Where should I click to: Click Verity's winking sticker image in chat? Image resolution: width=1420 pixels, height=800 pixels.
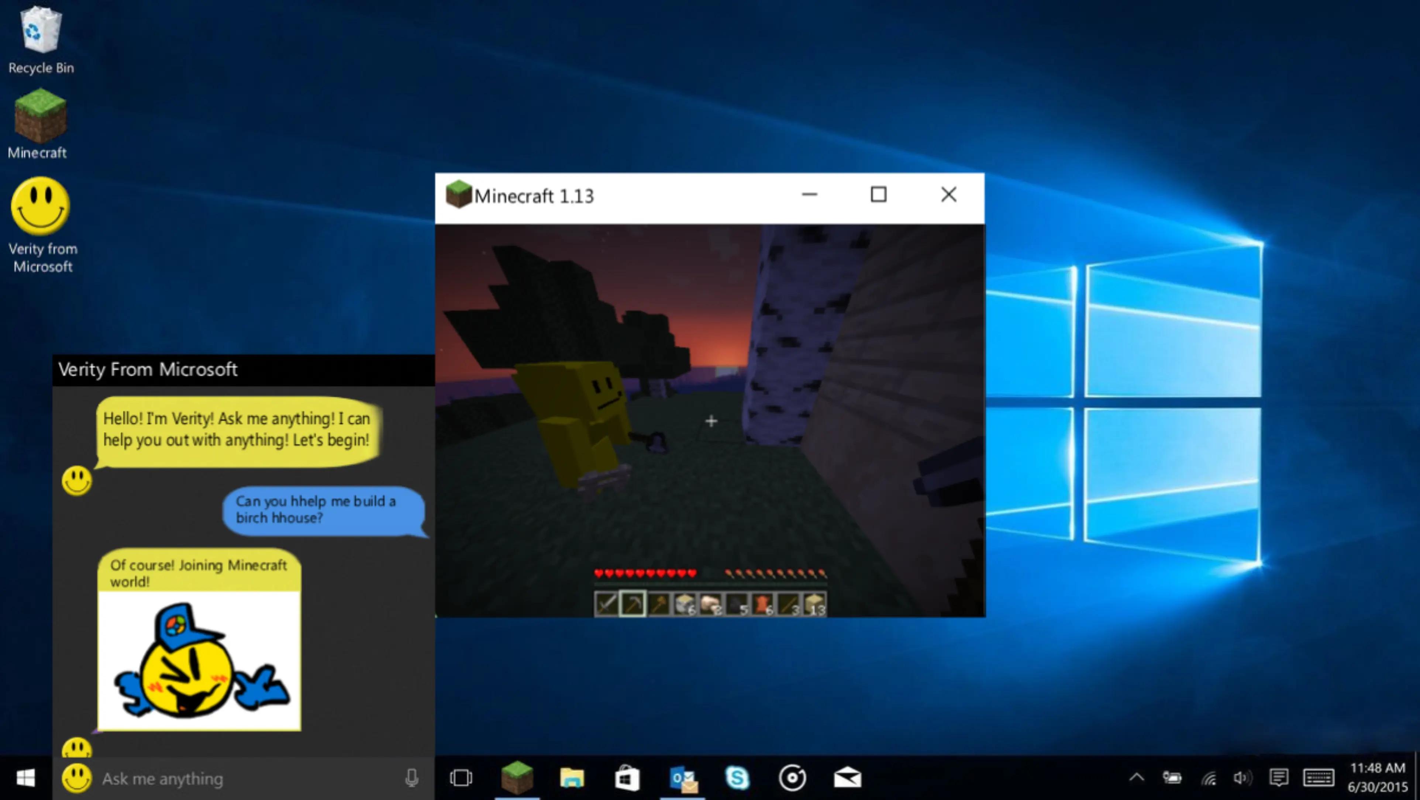tap(199, 661)
